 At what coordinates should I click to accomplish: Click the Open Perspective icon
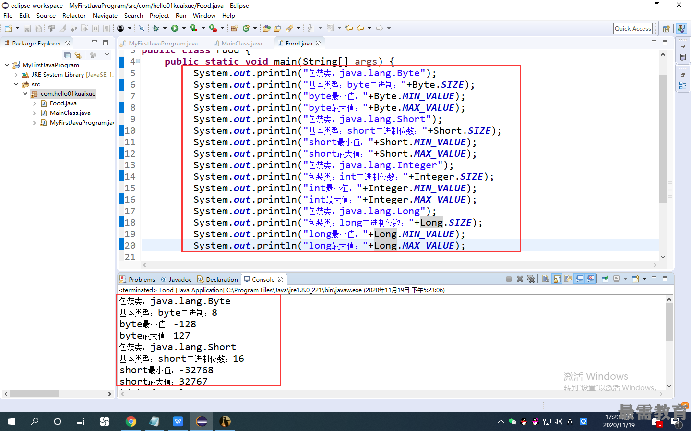[x=666, y=29]
